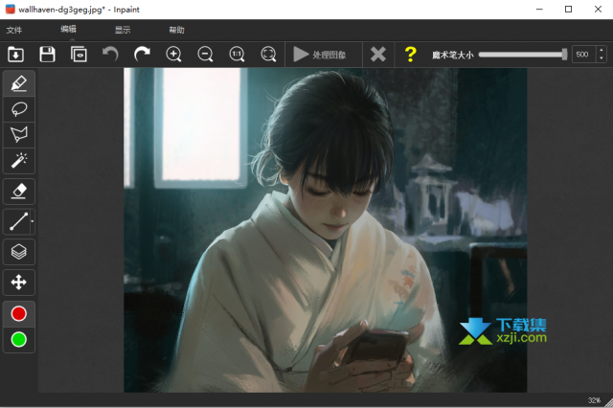
Task: Maximize the Inpaint window
Action: [x=568, y=9]
